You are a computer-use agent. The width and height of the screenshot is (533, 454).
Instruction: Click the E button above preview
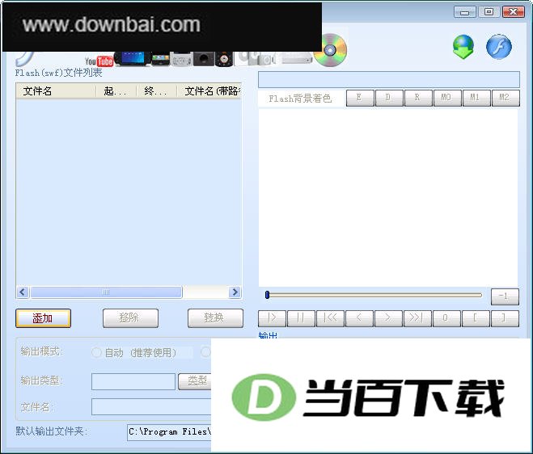360,98
